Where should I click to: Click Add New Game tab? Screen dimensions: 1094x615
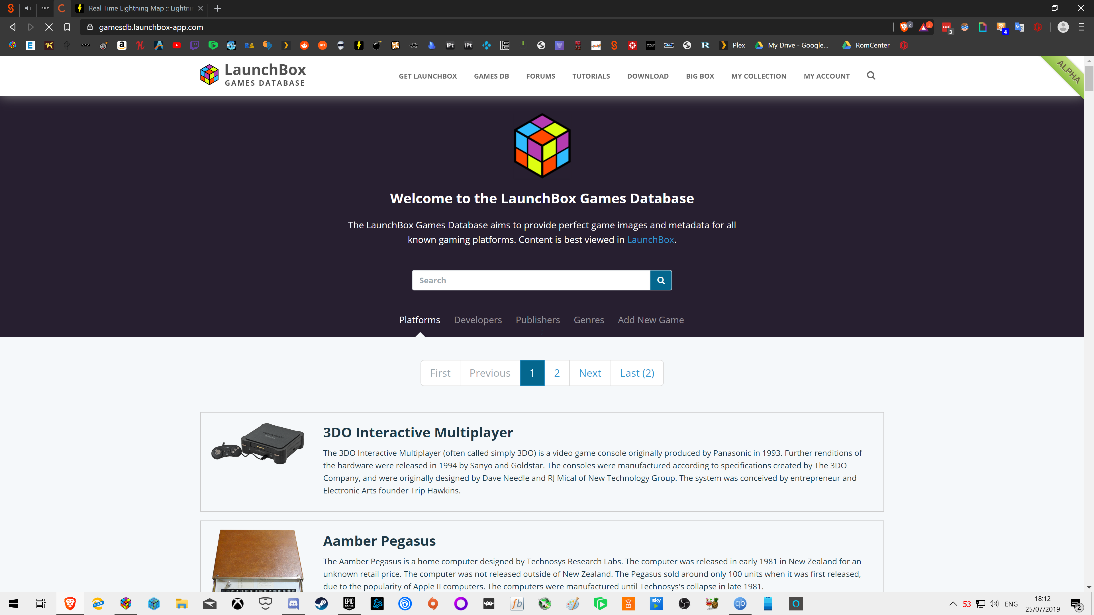(651, 319)
